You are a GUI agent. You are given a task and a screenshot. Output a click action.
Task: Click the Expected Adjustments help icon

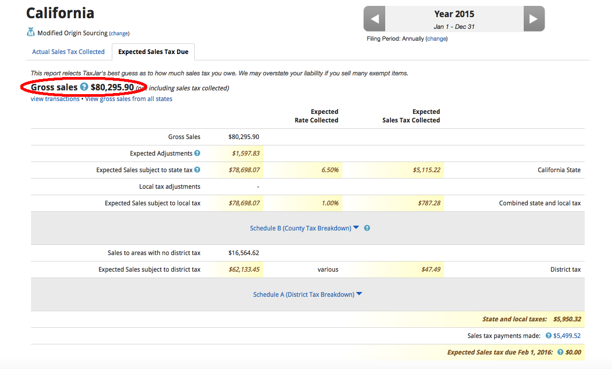coord(197,153)
